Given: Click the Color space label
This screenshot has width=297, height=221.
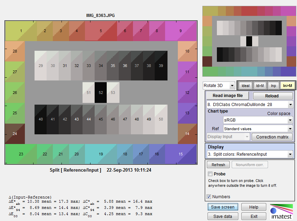Looking at the screenshot, I should click(x=279, y=114).
